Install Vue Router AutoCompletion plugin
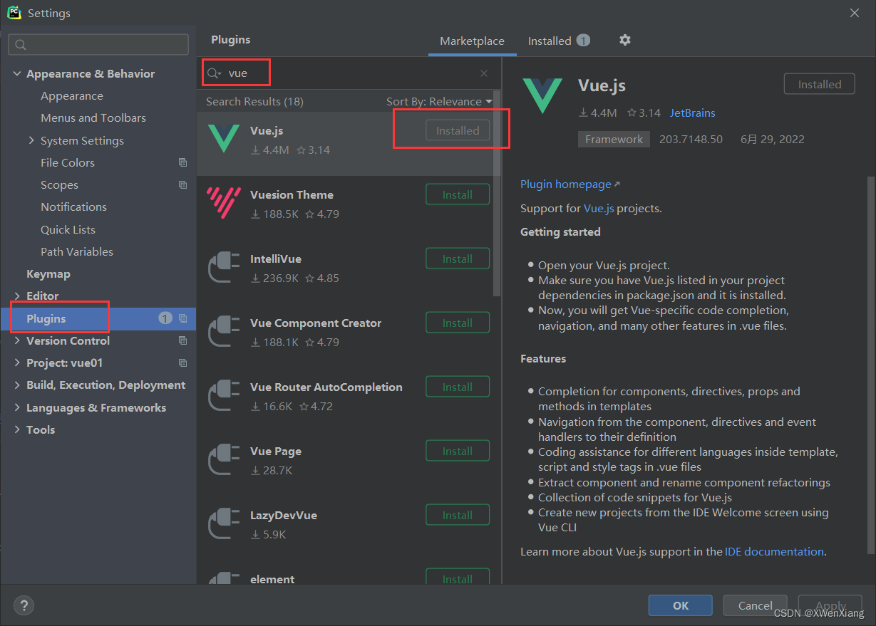The image size is (876, 626). point(458,387)
